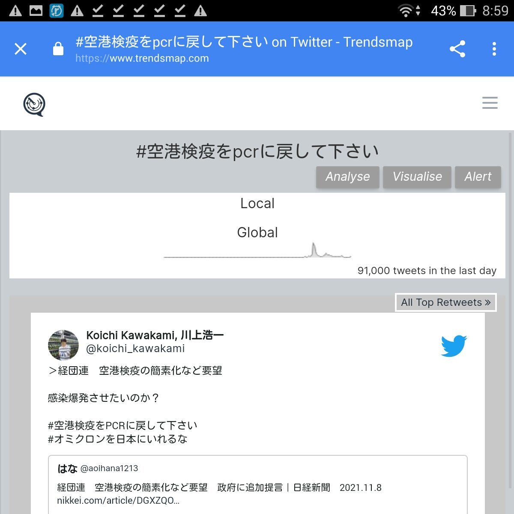514x514 pixels.
Task: Select the Global label
Action: [x=257, y=233]
